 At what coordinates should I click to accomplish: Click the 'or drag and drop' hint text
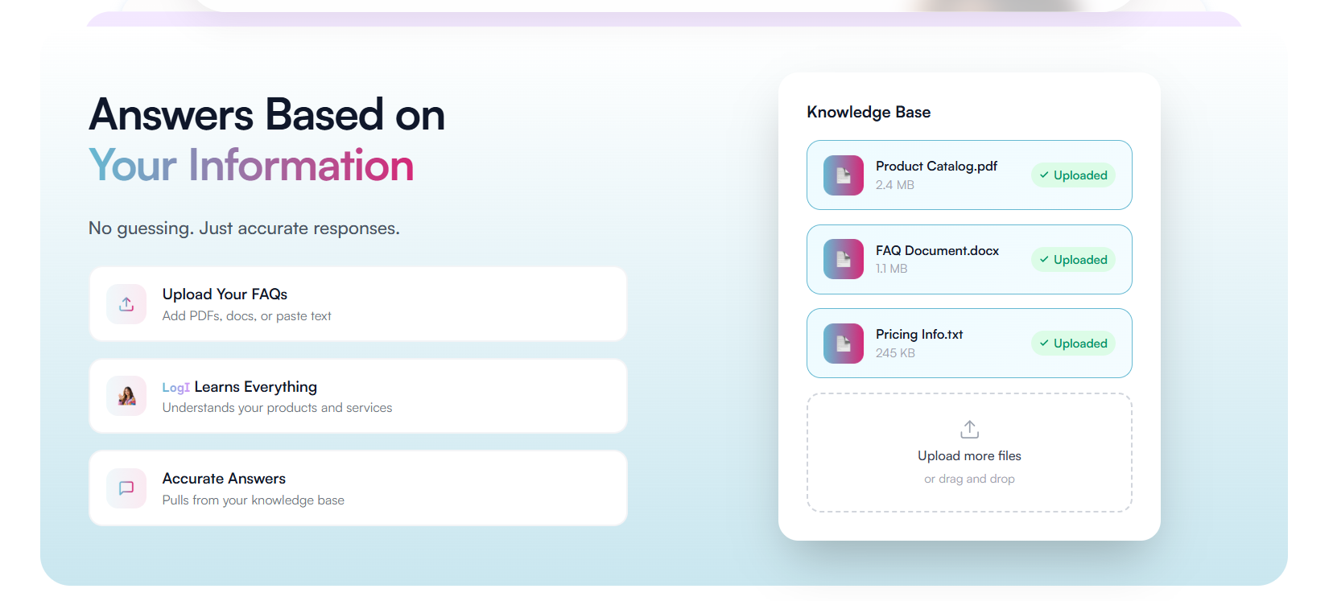point(969,479)
